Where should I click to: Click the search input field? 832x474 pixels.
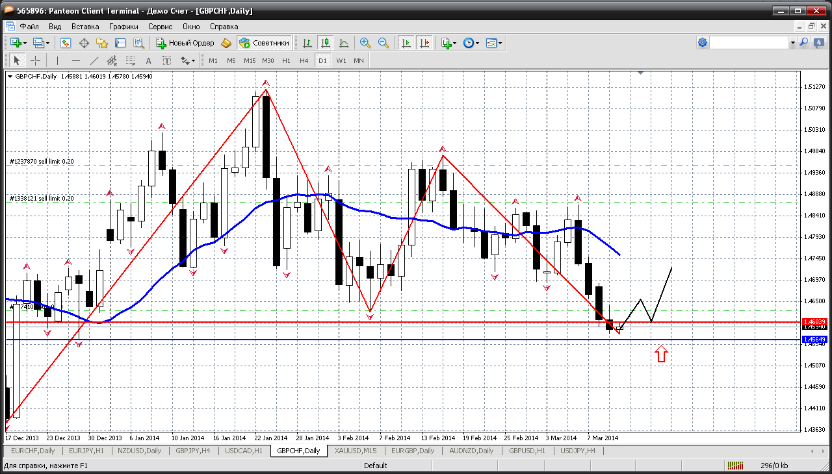click(748, 43)
